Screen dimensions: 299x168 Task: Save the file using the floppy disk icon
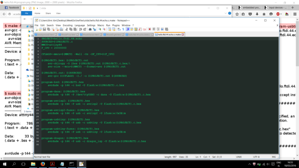pos(44,29)
